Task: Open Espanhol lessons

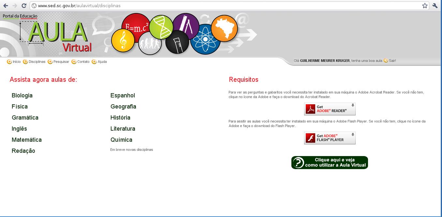Action: [x=123, y=95]
